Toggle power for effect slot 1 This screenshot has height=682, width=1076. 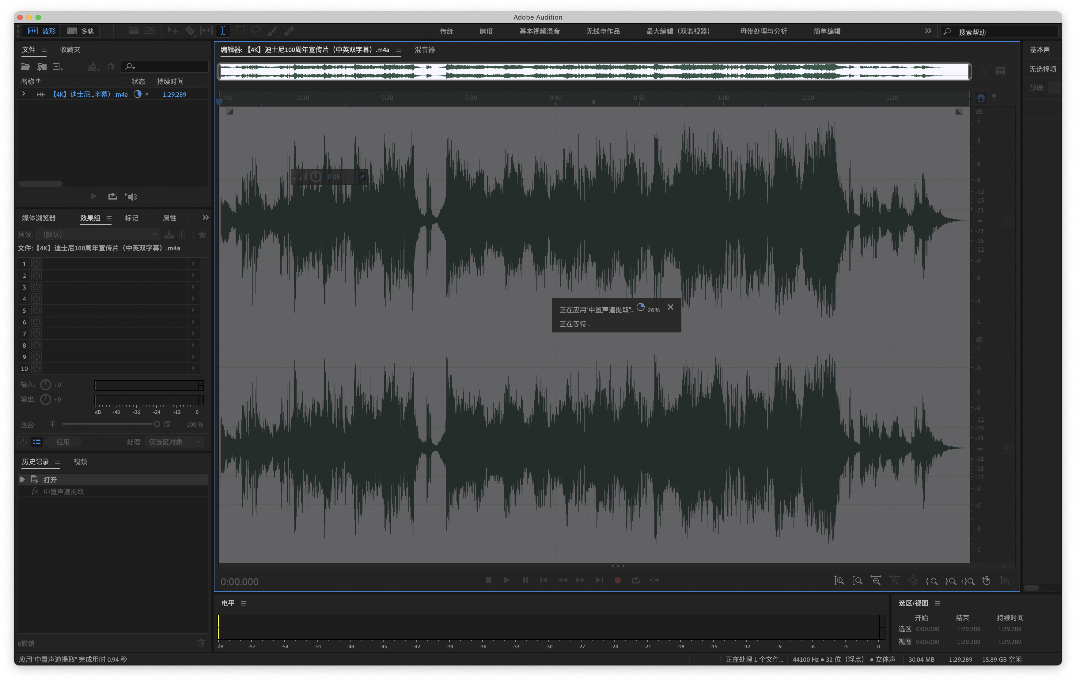37,264
